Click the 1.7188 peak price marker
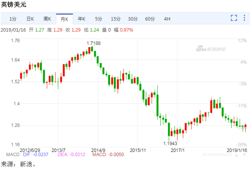The width and height of the screenshot is (250, 169). tap(93, 43)
